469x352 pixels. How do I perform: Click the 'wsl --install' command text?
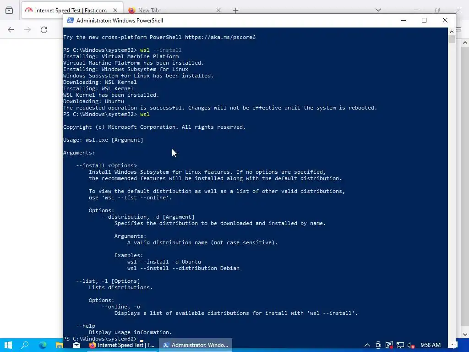pyautogui.click(x=161, y=50)
